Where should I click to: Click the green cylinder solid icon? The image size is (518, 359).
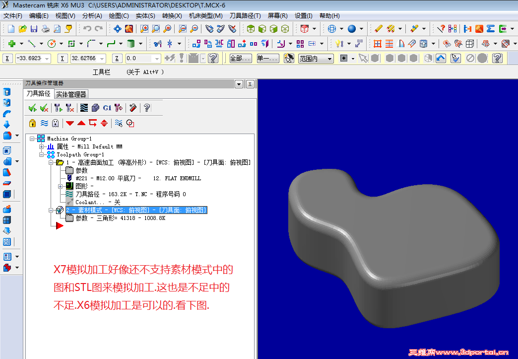(131, 43)
